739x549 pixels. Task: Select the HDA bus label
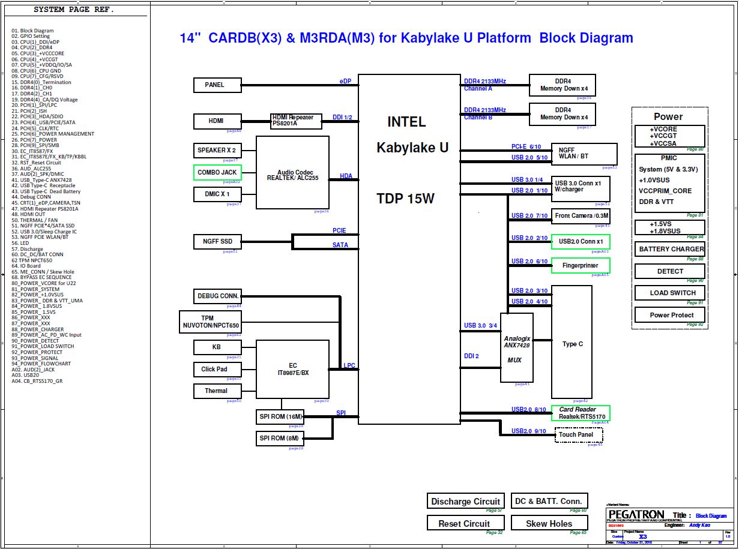coord(346,176)
